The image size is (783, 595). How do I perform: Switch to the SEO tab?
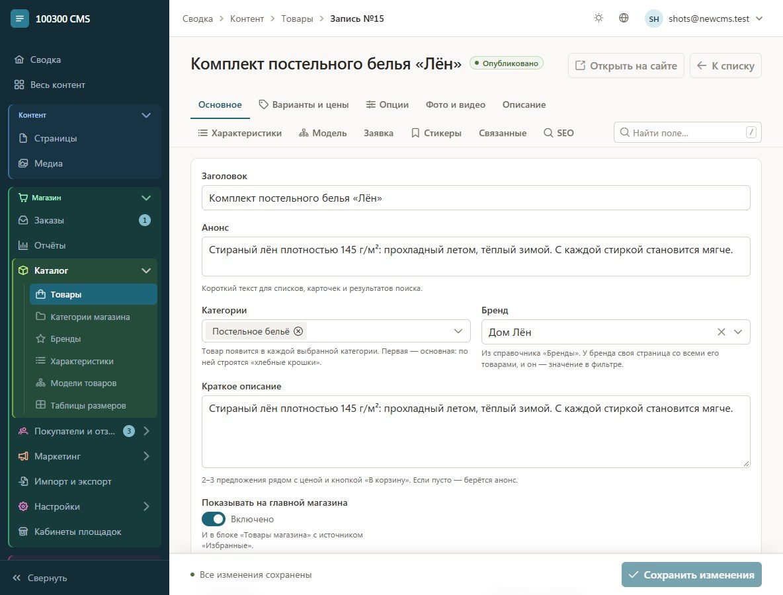[x=558, y=133]
